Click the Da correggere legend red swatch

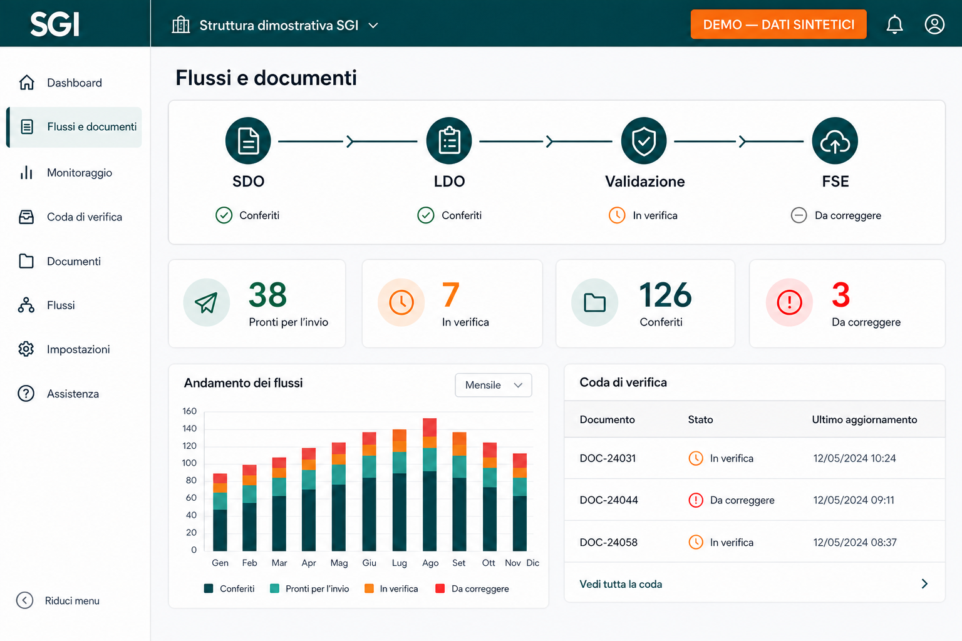pos(440,588)
